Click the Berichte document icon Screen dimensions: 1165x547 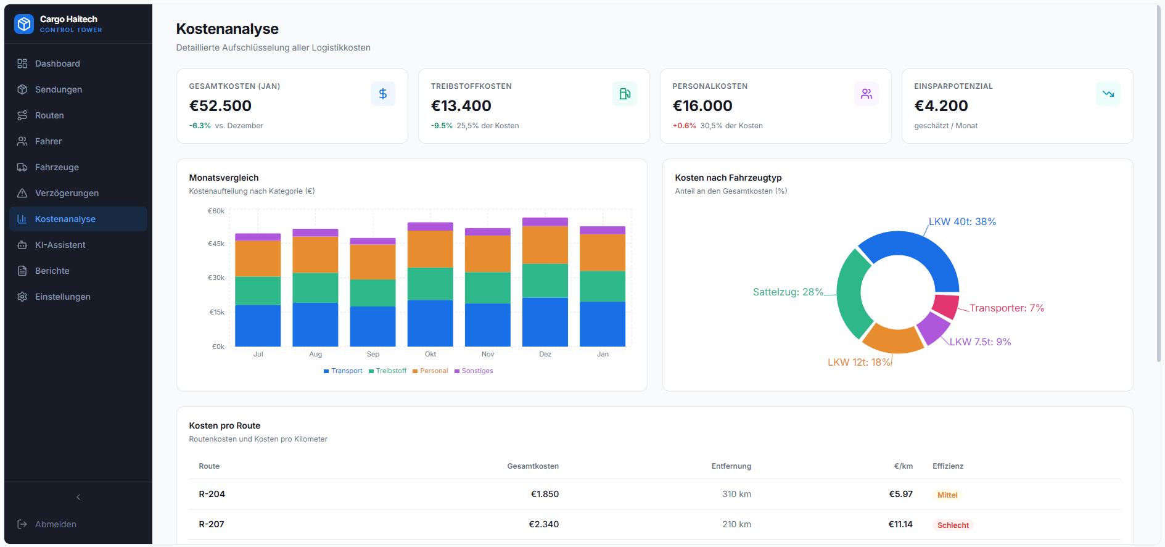point(22,271)
